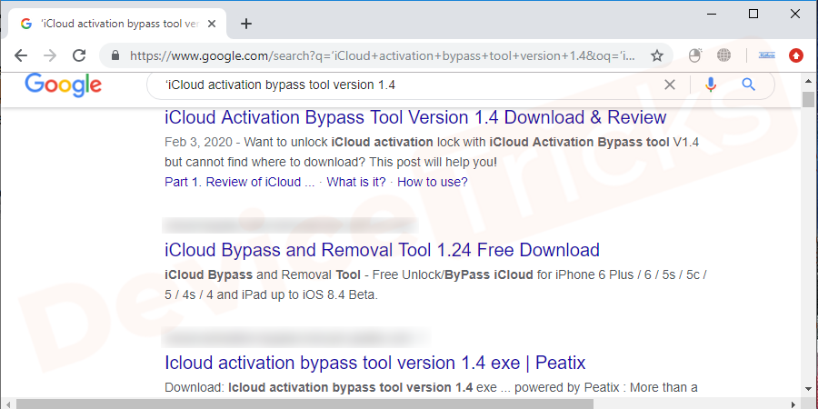Click the forward navigation arrow
The height and width of the screenshot is (409, 818).
pyautogui.click(x=49, y=55)
